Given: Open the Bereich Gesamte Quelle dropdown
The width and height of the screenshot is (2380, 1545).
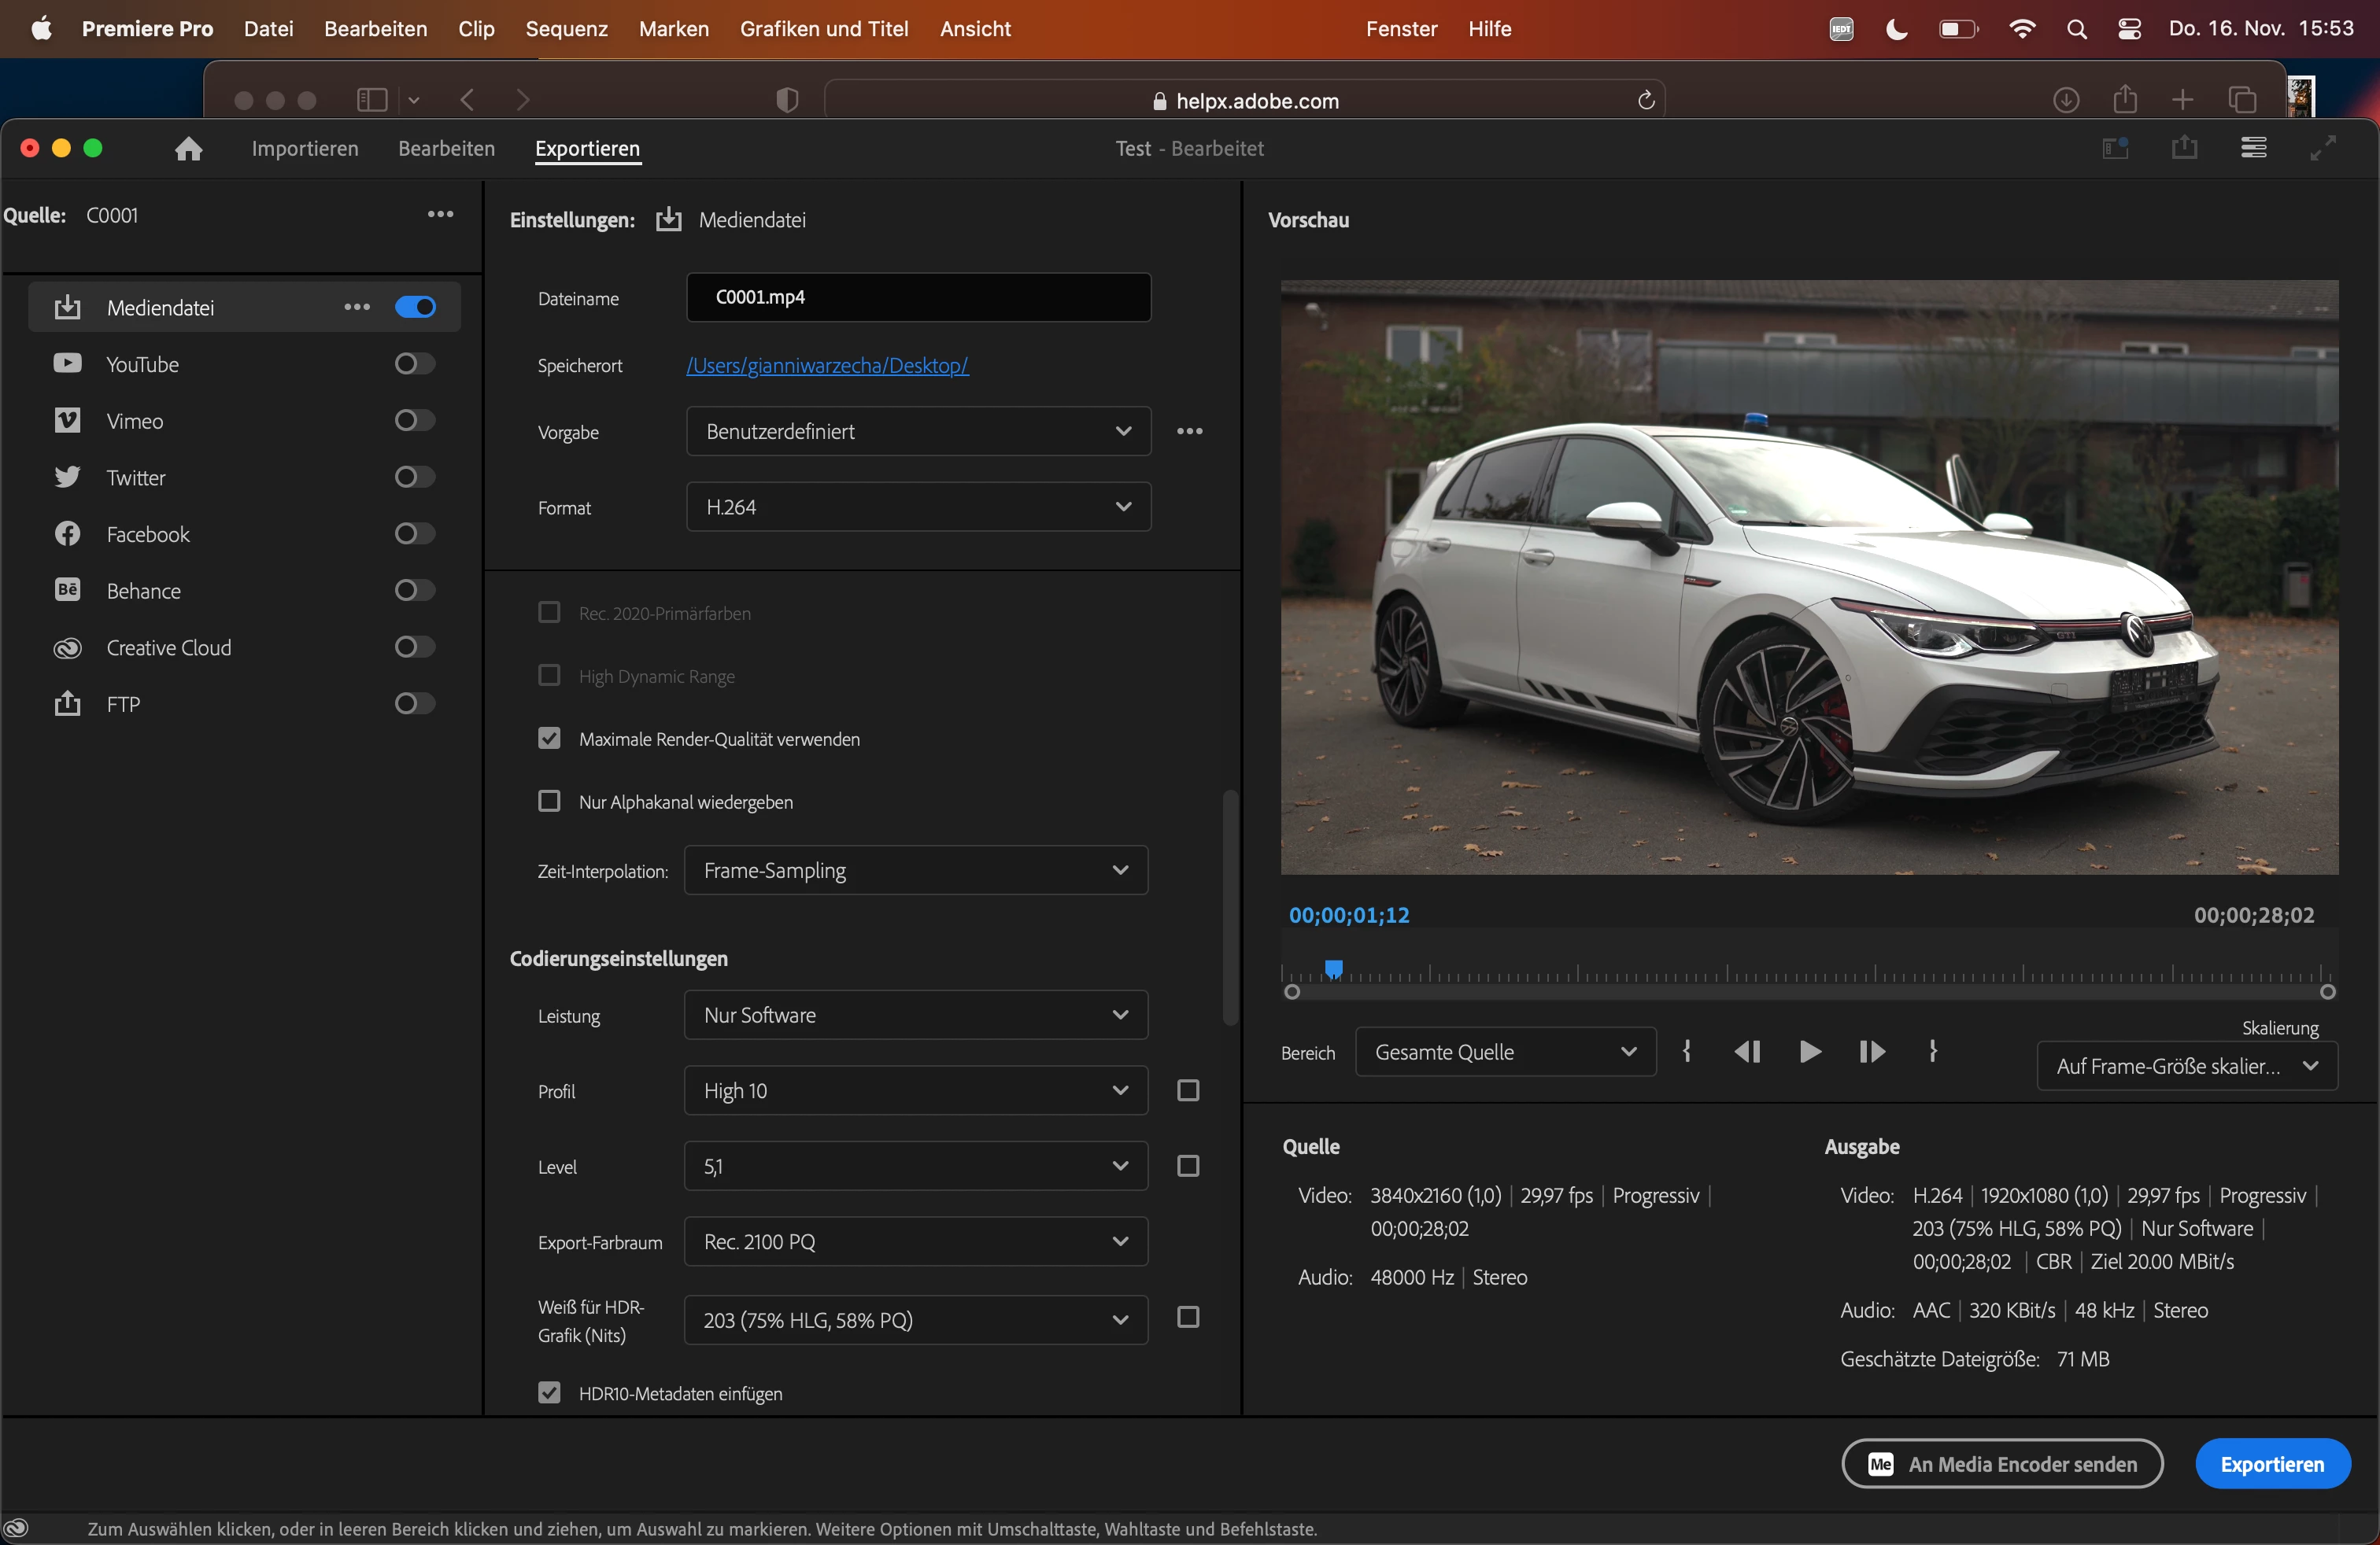Looking at the screenshot, I should pyautogui.click(x=1504, y=1051).
